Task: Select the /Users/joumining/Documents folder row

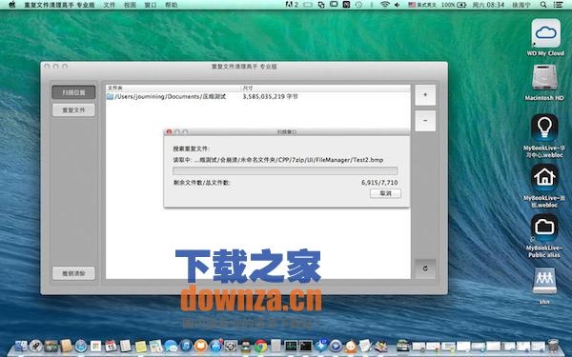Action: click(258, 96)
